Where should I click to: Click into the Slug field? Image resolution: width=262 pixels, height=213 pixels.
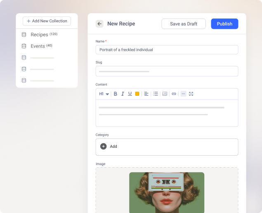[x=167, y=71]
